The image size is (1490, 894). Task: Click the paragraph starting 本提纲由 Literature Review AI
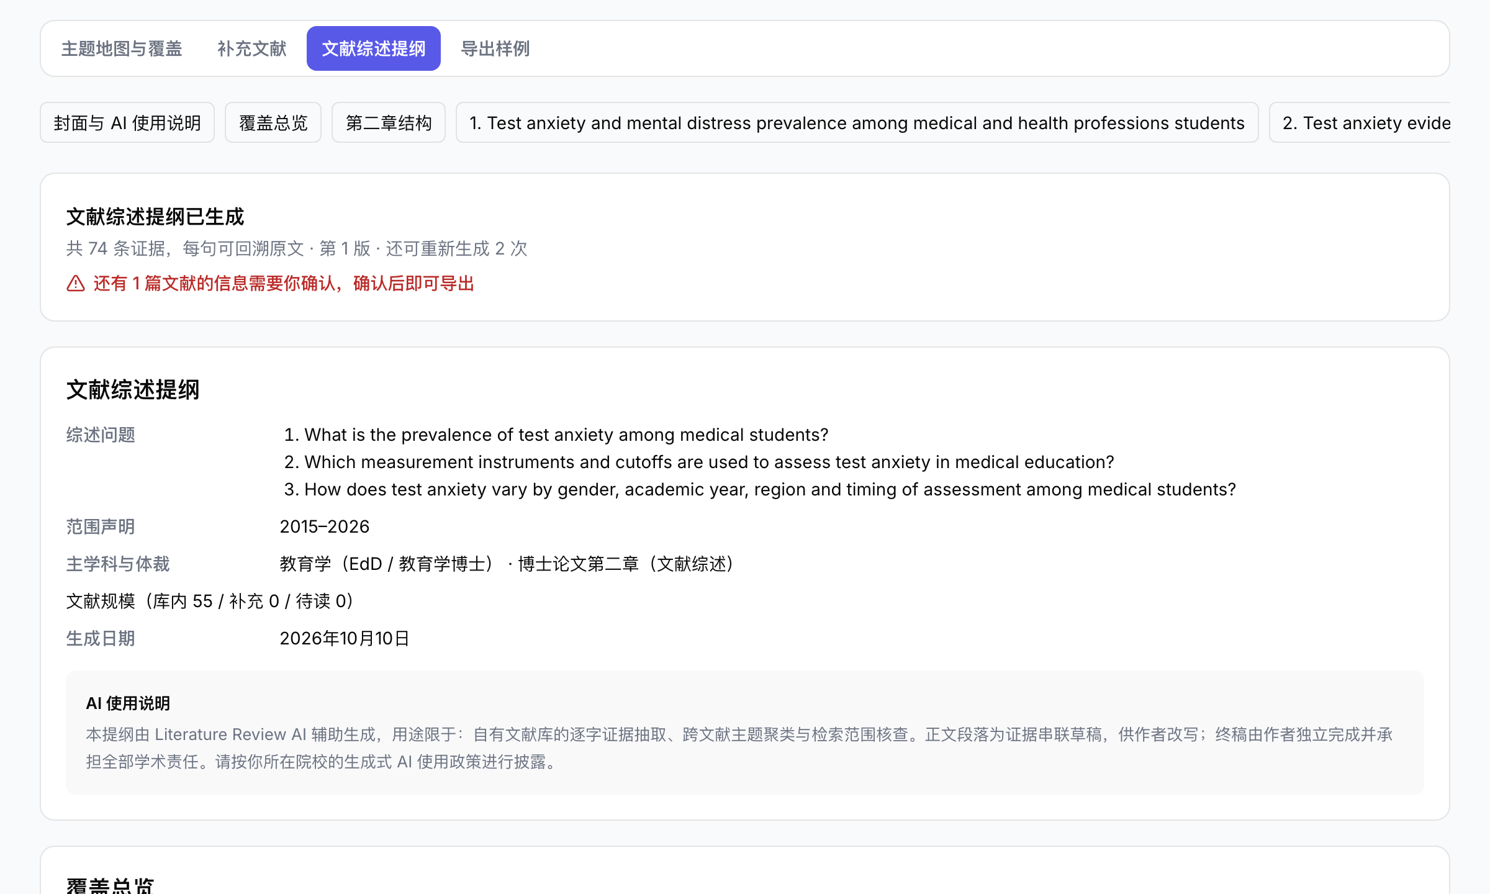click(x=739, y=748)
